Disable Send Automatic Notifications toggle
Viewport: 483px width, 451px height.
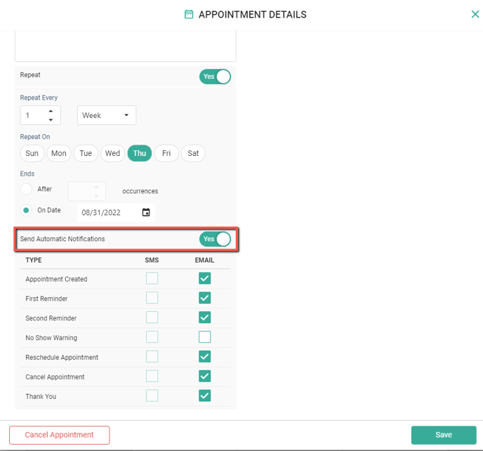click(x=215, y=239)
